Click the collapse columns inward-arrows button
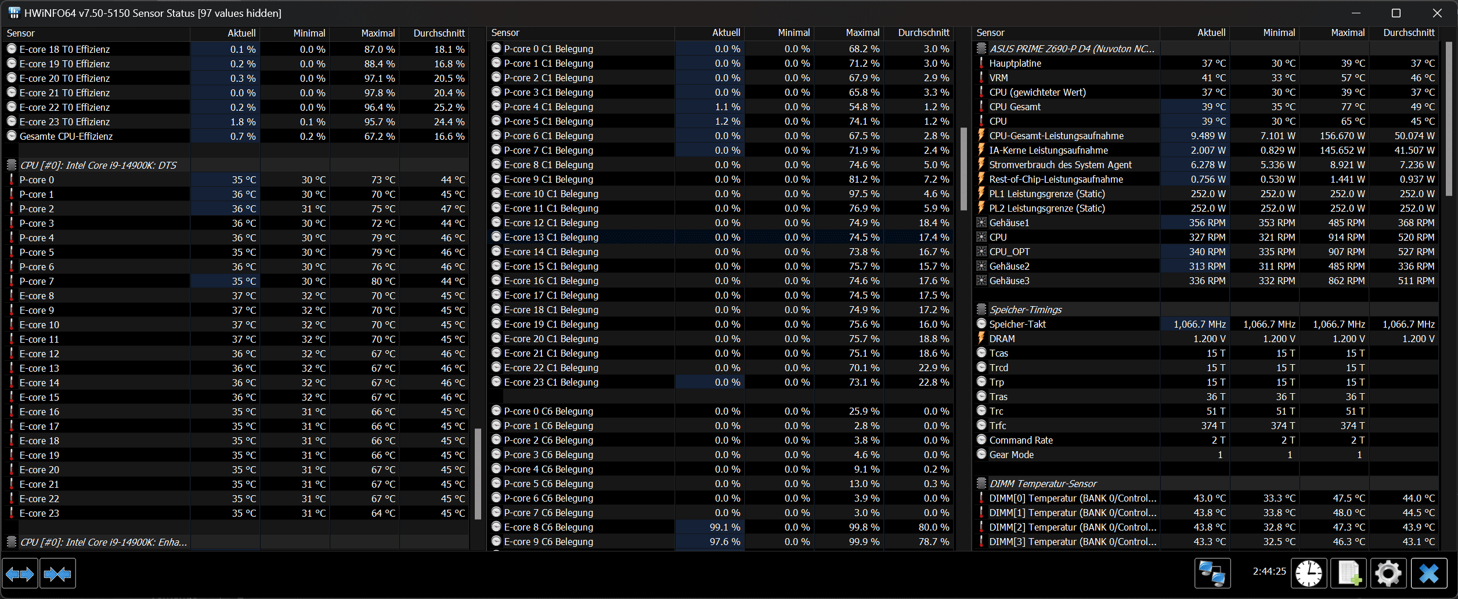Screen dimensions: 1458x599 point(57,573)
